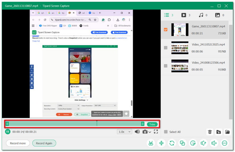Take a snapshot with the camera icon
235x152 pixels.
pos(145,132)
